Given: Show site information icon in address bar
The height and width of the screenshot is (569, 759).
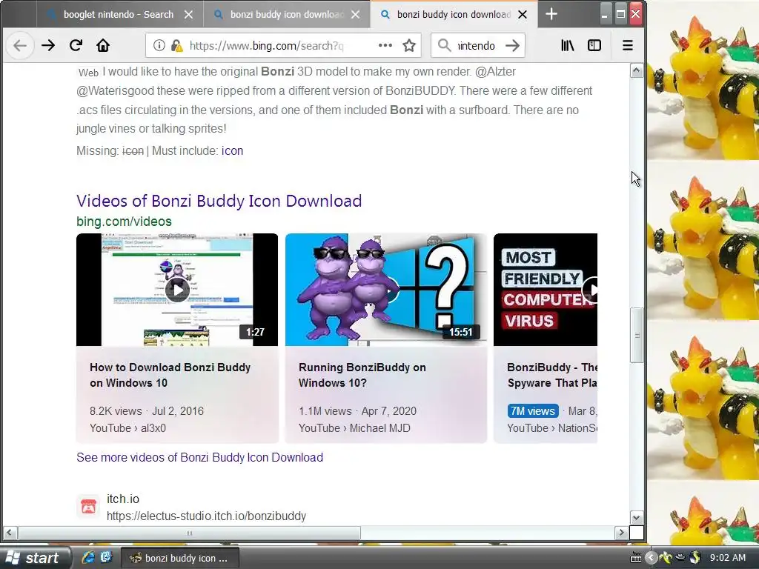Looking at the screenshot, I should pyautogui.click(x=159, y=45).
